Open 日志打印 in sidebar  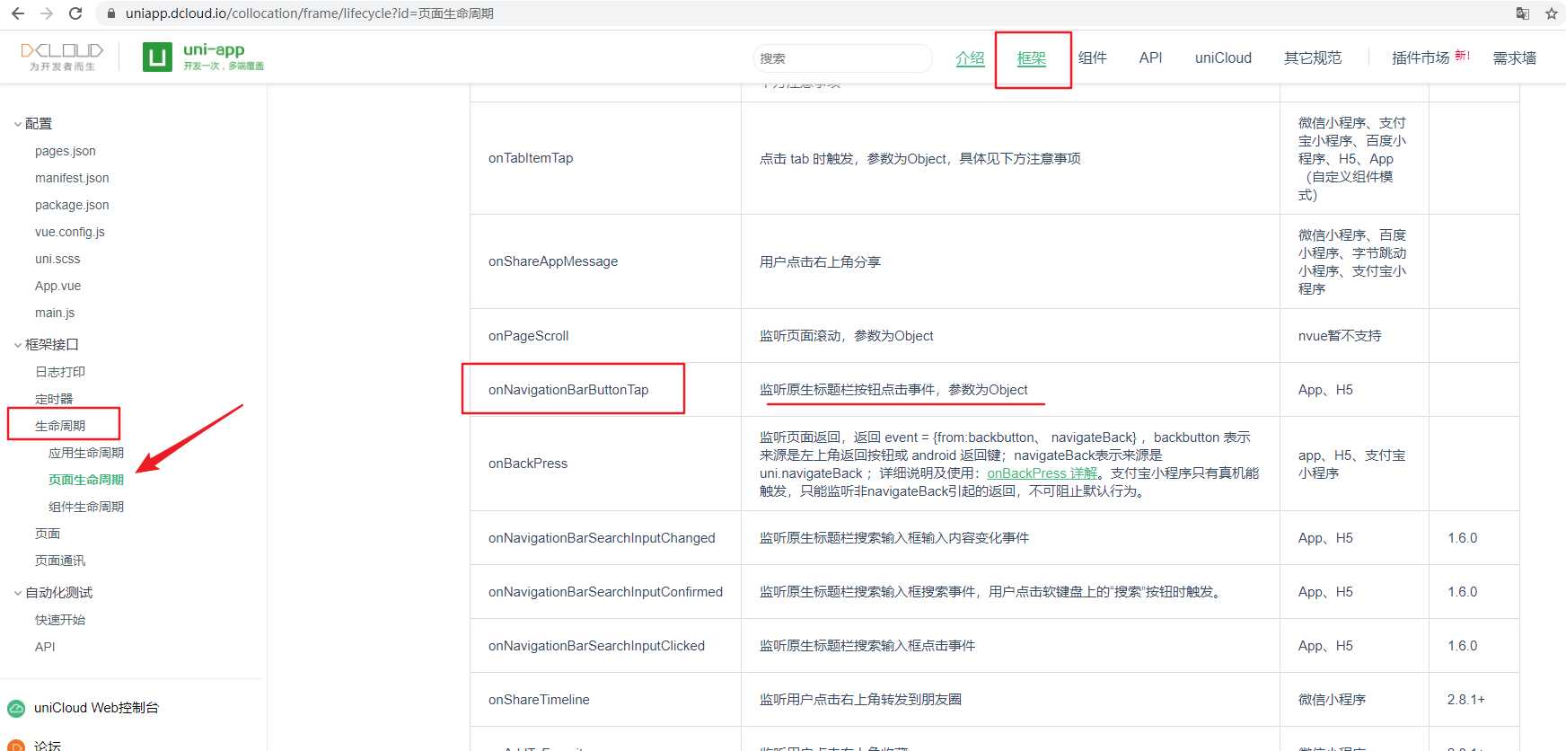tap(60, 372)
